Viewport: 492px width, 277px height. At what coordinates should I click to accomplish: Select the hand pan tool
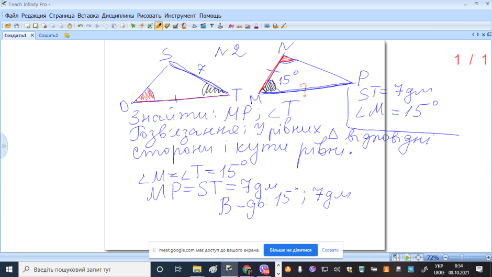coord(69,26)
